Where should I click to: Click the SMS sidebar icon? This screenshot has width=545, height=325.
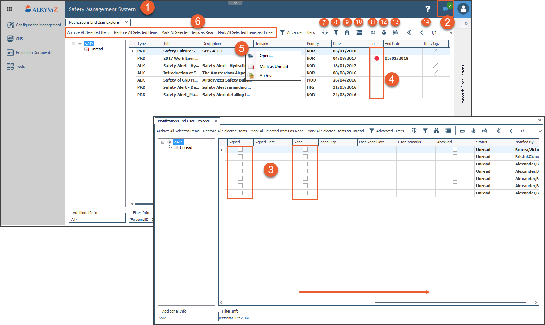(10, 39)
